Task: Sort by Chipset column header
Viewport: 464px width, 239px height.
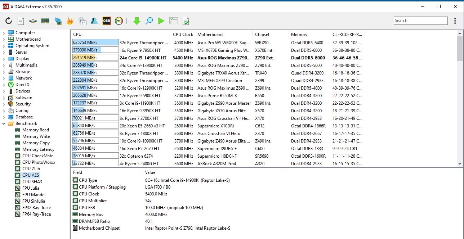Action: (271, 34)
